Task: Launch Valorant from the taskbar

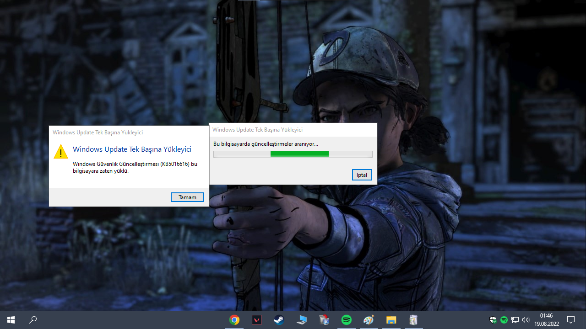Action: click(257, 320)
